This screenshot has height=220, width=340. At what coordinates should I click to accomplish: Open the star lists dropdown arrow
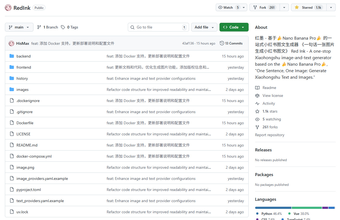pyautogui.click(x=331, y=7)
